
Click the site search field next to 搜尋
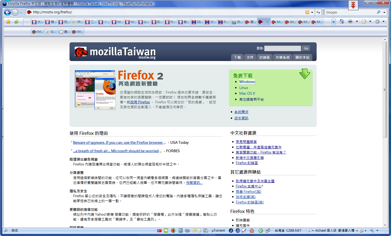(x=283, y=48)
